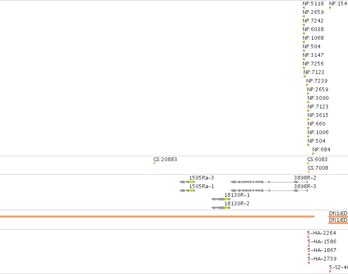The image size is (348, 274).
Task: Select the arrow marker beneath NP:7242
Action: [303, 25]
